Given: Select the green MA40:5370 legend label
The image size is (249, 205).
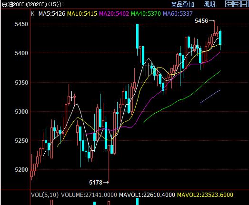Looking at the screenshot, I should pos(146,14).
